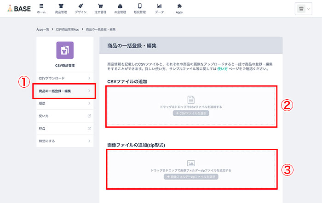The width and height of the screenshot is (322, 203).
Task: Click the green 使い方 link in description
Action: point(222,69)
